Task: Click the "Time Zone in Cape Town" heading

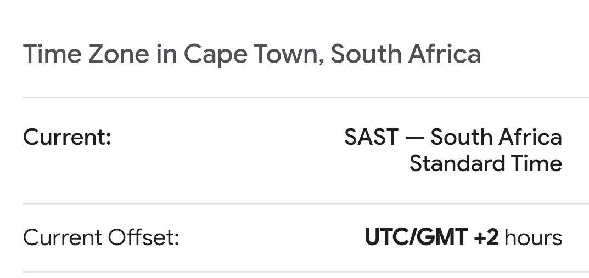Action: tap(251, 54)
